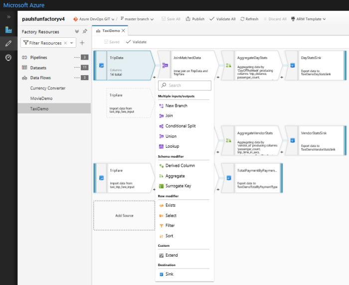The width and height of the screenshot is (349, 285).
Task: Select the Author pencil icon in sidebar
Action: tap(8, 43)
